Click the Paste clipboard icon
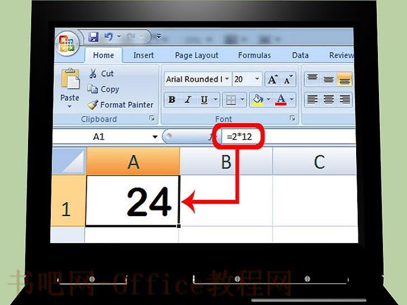 70,78
